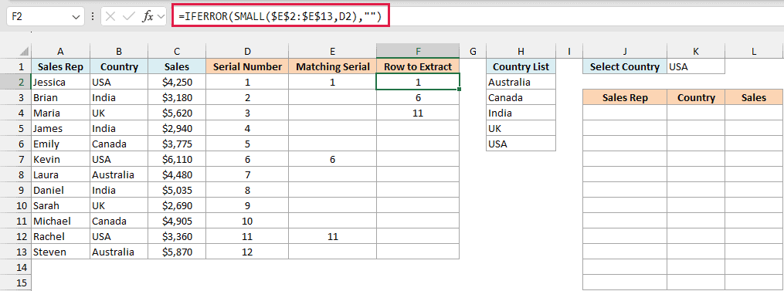Screen dimensions: 784x291
Task: Select the cell with Brian
Action: pos(60,97)
